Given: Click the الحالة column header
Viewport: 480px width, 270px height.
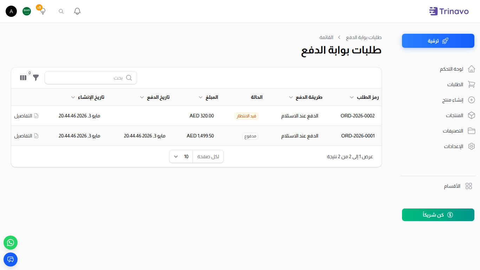Looking at the screenshot, I should click(257, 97).
